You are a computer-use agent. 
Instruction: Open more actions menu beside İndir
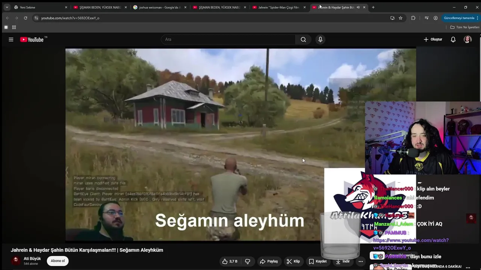pos(360,261)
